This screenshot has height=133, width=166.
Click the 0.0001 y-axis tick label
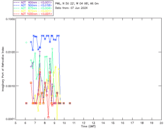tap(10, 119)
